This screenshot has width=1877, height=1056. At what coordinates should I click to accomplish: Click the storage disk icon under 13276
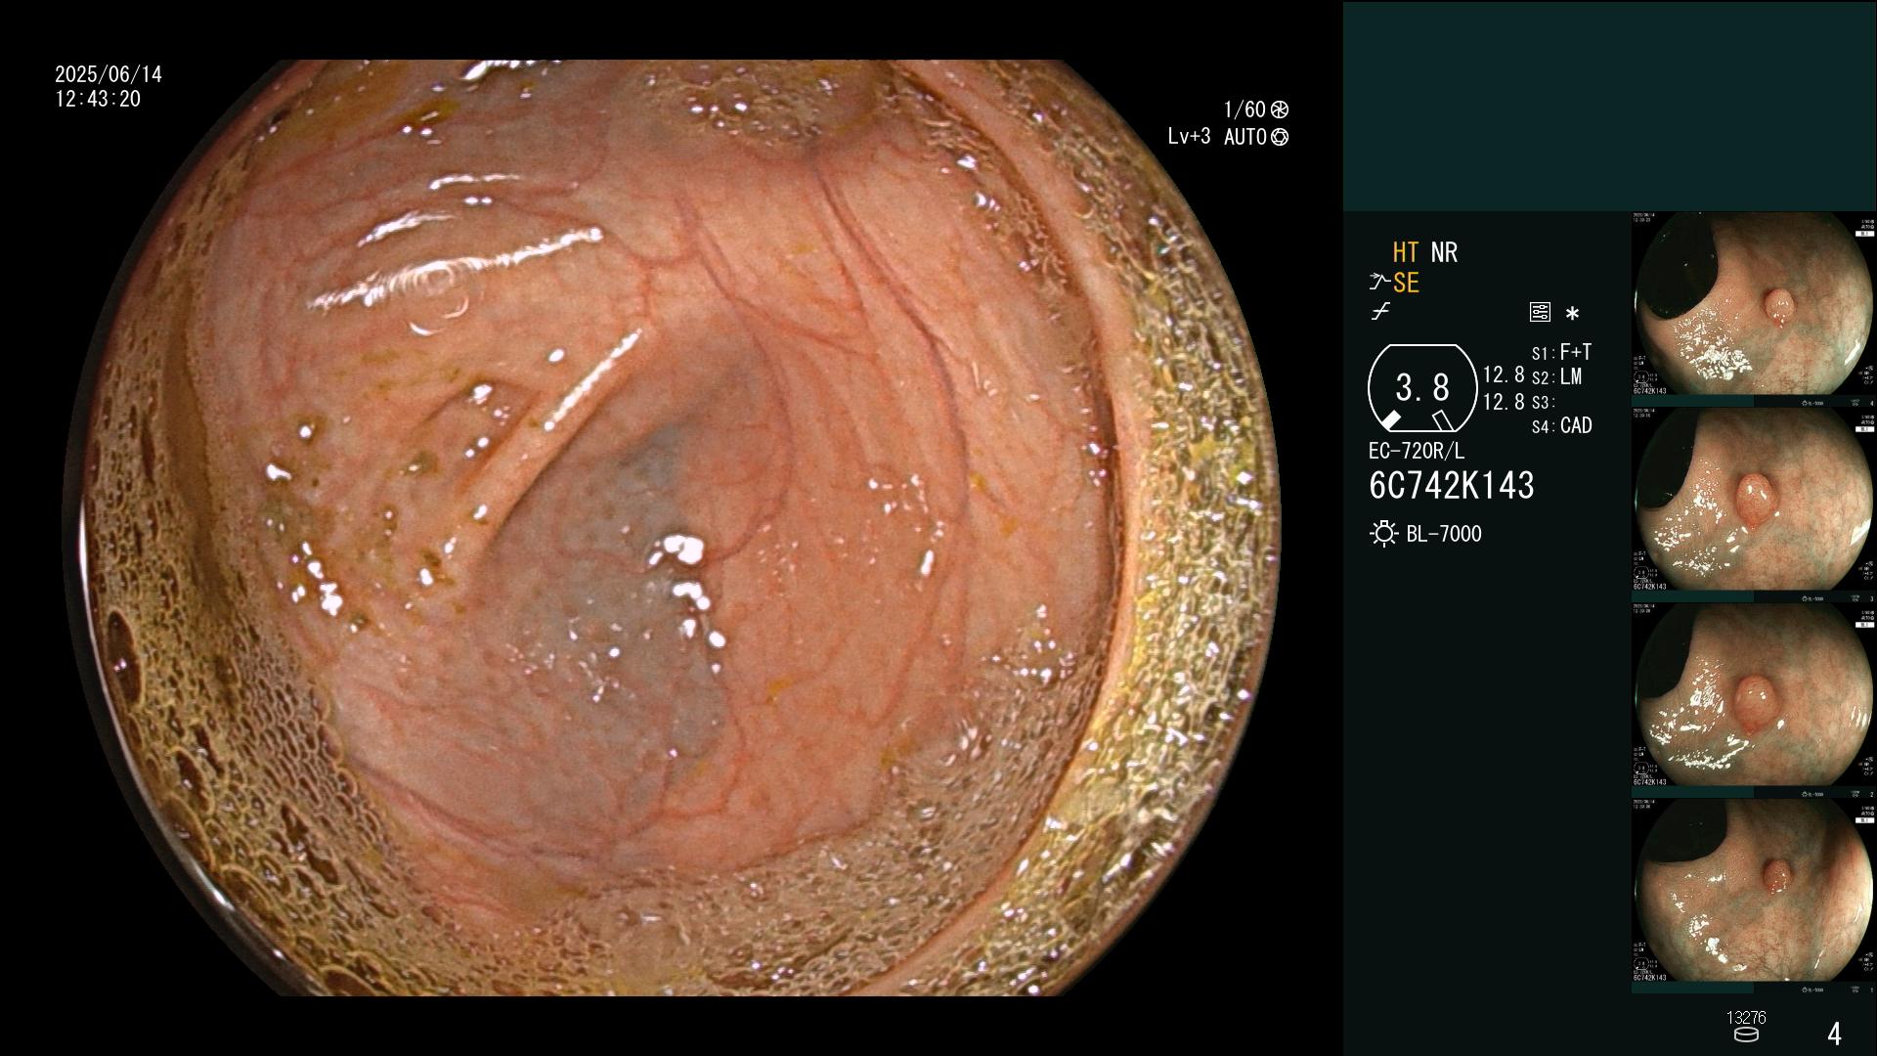[x=1746, y=1035]
